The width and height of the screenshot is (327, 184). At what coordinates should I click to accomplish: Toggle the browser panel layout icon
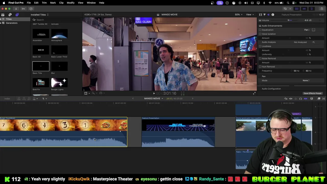pyautogui.click(x=297, y=9)
